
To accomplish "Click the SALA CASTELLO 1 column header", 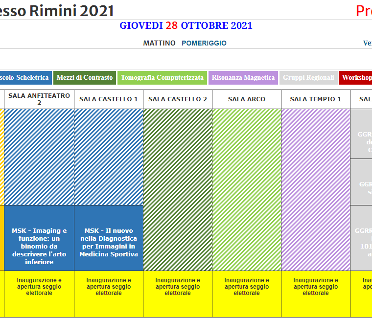I will click(109, 99).
